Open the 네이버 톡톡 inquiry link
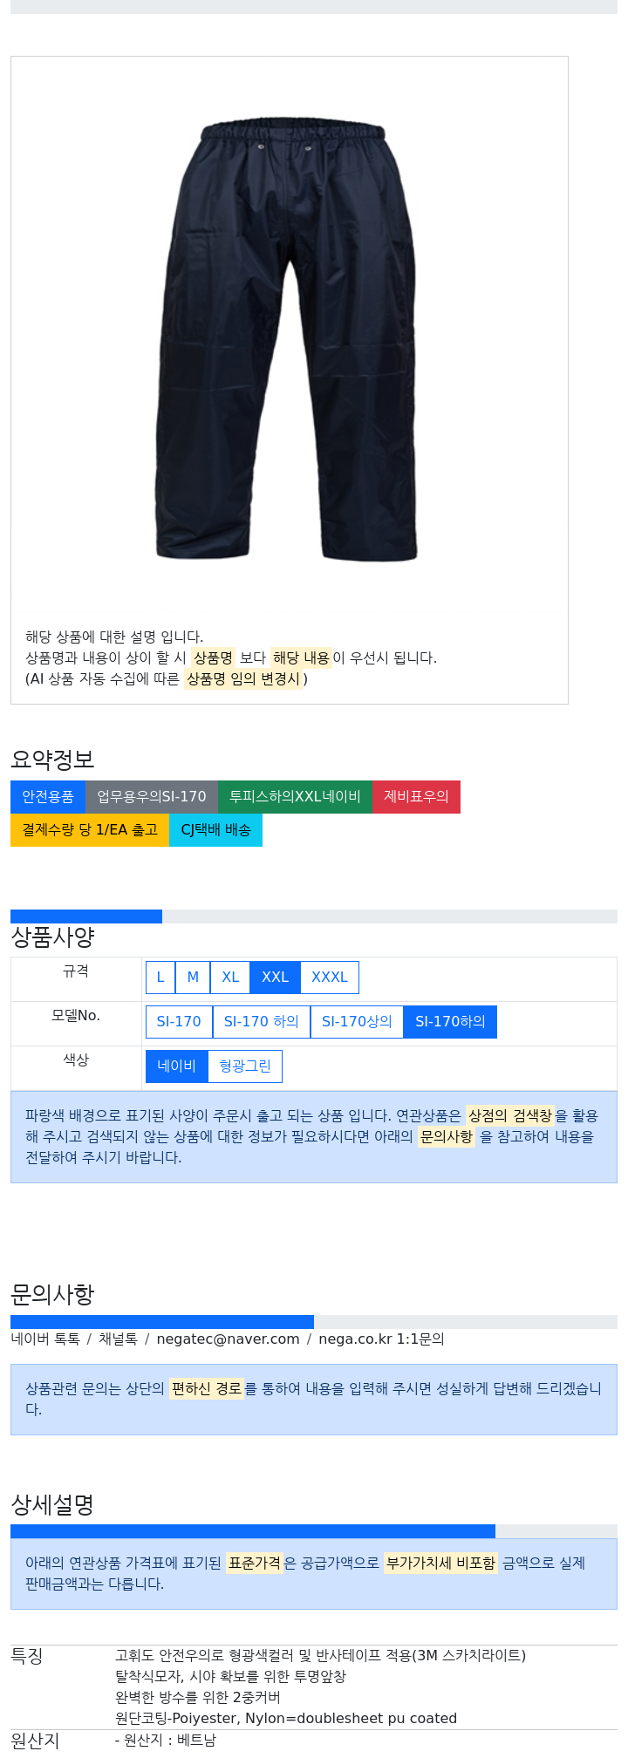628x1758 pixels. (45, 1339)
